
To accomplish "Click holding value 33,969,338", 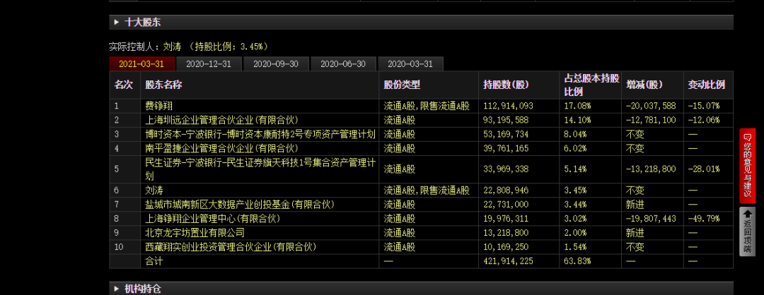I will 506,169.
